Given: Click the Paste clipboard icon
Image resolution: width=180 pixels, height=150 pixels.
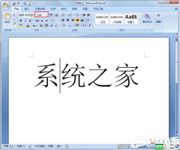Looking at the screenshot, I should (7, 16).
